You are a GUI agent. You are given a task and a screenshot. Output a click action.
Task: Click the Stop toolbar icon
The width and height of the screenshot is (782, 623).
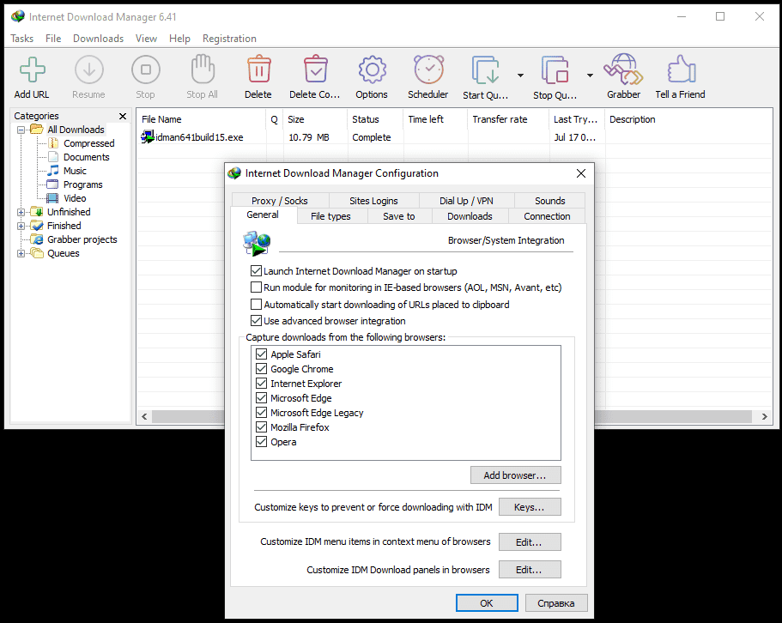pyautogui.click(x=146, y=70)
